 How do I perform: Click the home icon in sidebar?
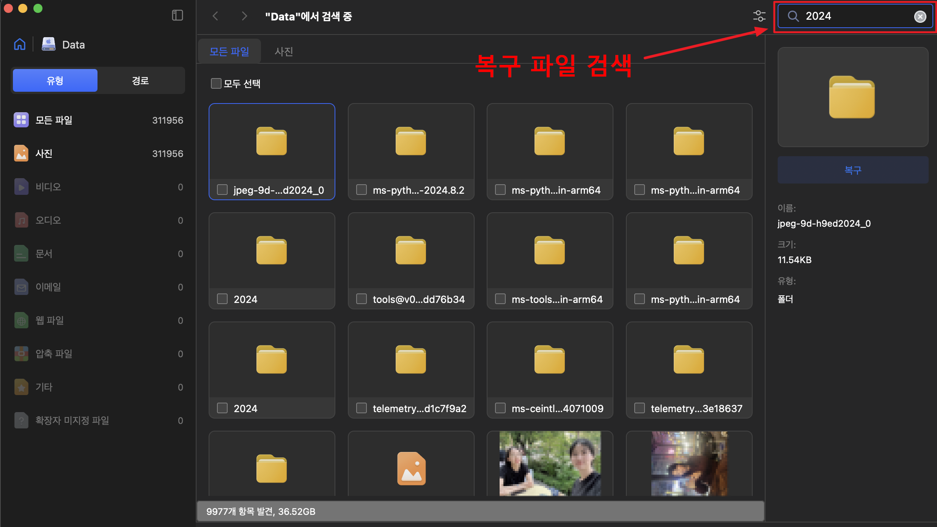[x=20, y=44]
